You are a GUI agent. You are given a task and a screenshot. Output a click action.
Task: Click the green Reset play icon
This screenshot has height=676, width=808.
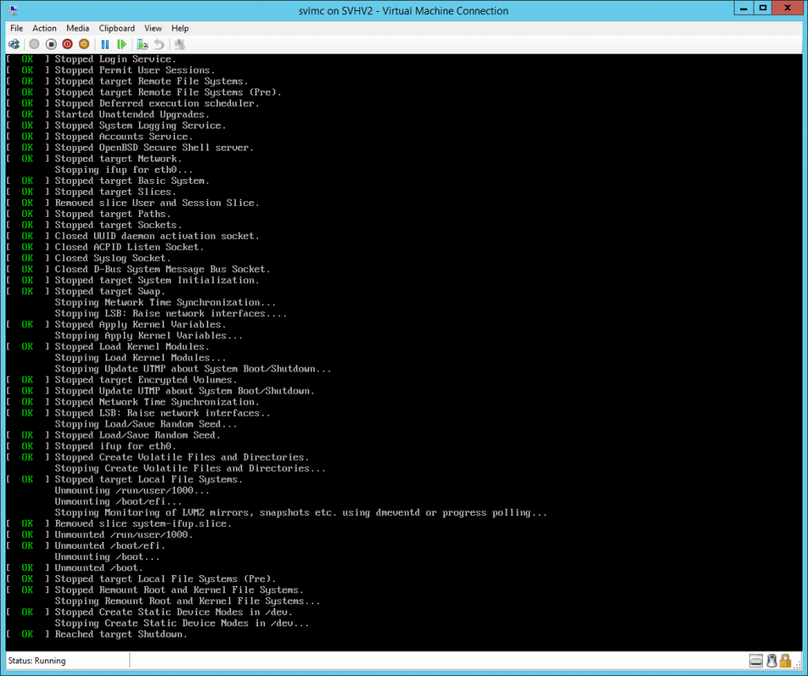tap(122, 44)
